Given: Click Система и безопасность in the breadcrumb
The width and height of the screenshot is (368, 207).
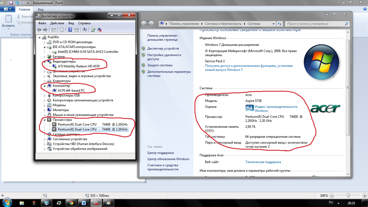Looking at the screenshot, I should pyautogui.click(x=223, y=24).
